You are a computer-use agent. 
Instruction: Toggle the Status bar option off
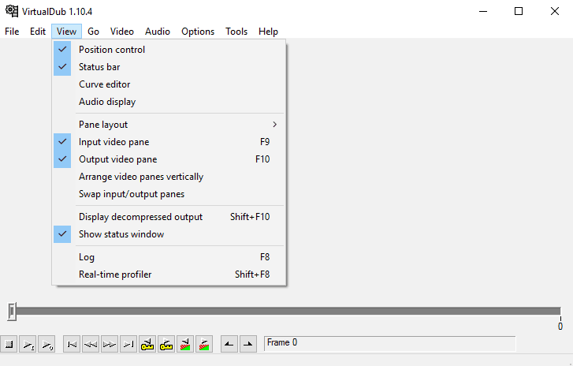click(x=169, y=67)
